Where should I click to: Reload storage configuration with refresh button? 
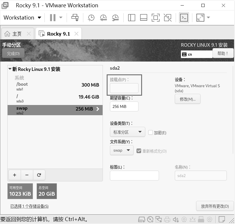pyautogui.click(x=39, y=175)
